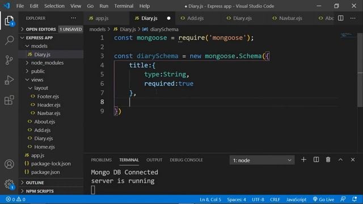
Task: Open the Extensions view
Action: click(x=9, y=100)
